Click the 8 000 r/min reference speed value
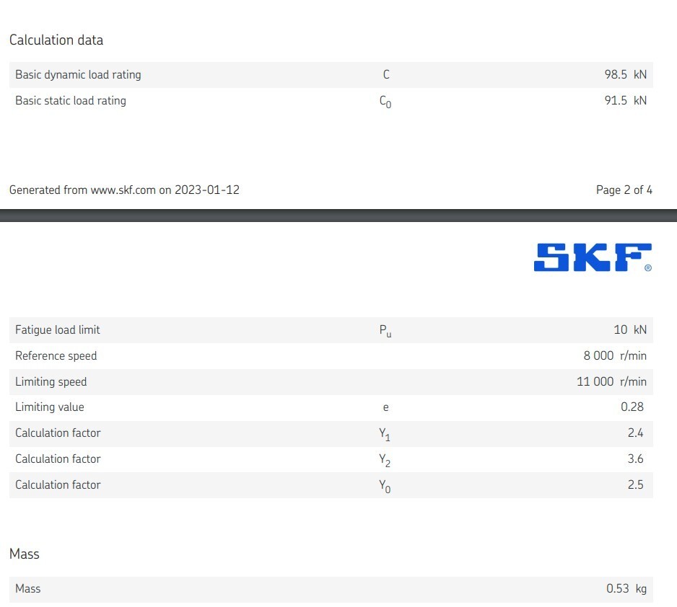Viewport: 677px width, 607px height. 615,355
